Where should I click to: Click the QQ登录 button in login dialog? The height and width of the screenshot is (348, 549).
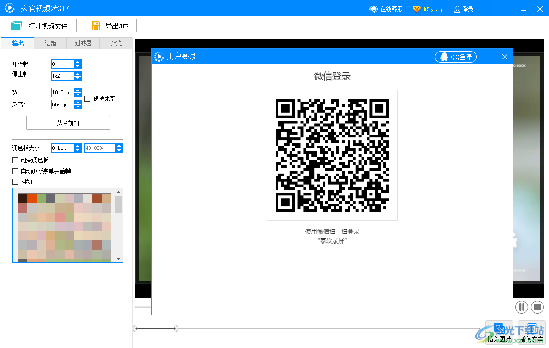tap(456, 57)
